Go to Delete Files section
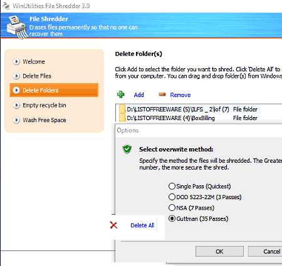This screenshot has height=266, width=282. pos(37,76)
